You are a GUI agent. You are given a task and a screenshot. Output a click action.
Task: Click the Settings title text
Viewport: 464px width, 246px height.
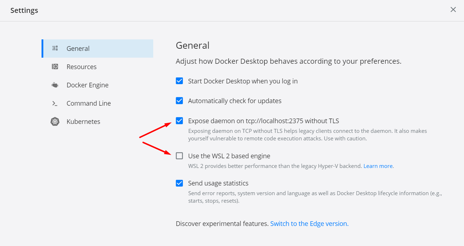pyautogui.click(x=24, y=10)
